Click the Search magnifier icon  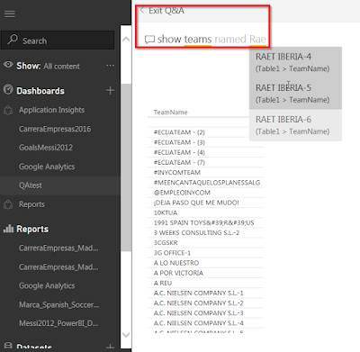(x=13, y=39)
